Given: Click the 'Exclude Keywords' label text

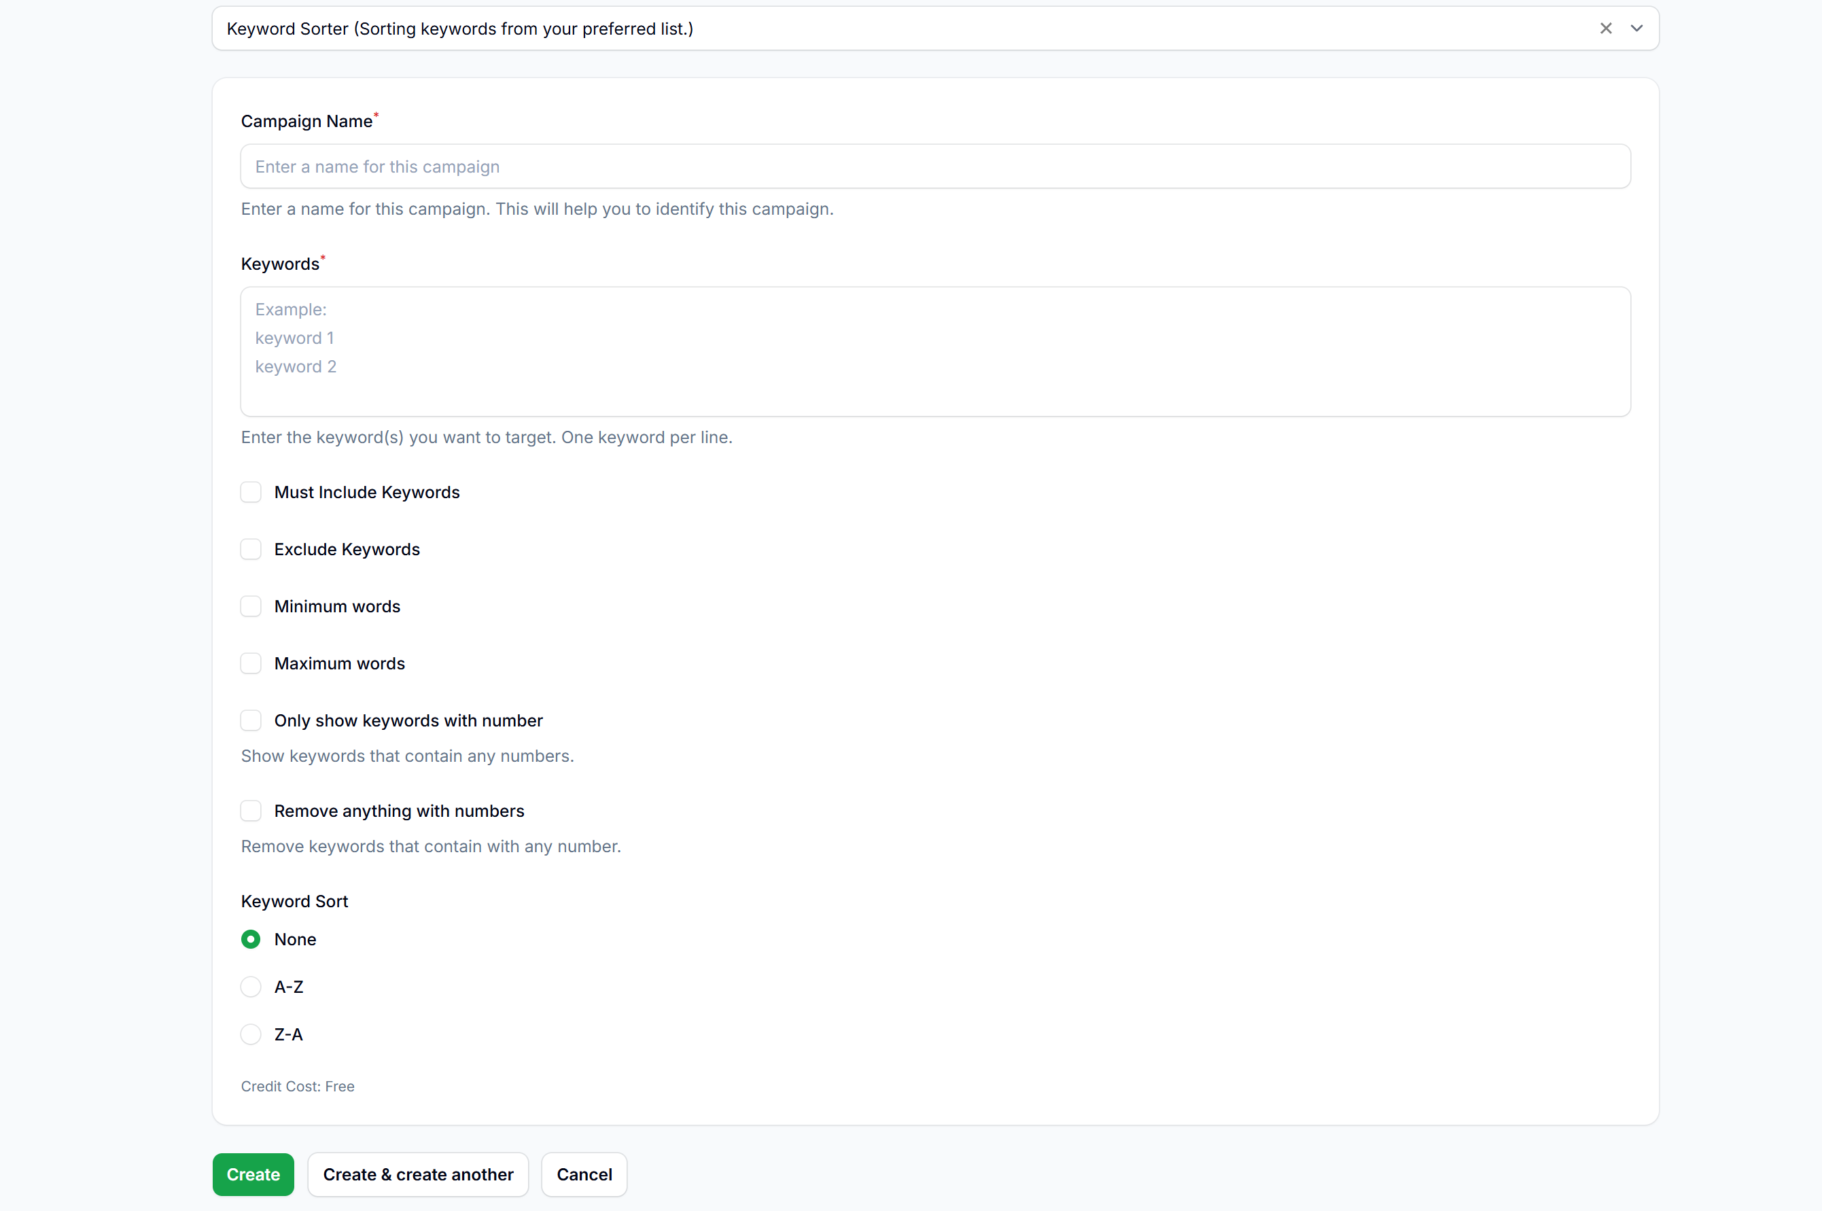Looking at the screenshot, I should click(x=347, y=549).
